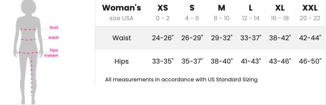This screenshot has width=326, height=105.
Task: Select the 46-50" hips measurement cell
Action: [310, 61]
